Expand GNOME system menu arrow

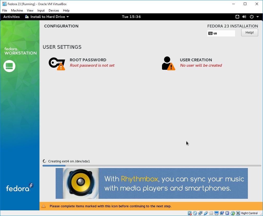(x=258, y=17)
